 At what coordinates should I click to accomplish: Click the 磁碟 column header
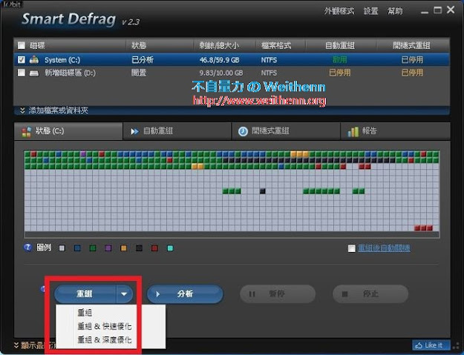pos(37,45)
